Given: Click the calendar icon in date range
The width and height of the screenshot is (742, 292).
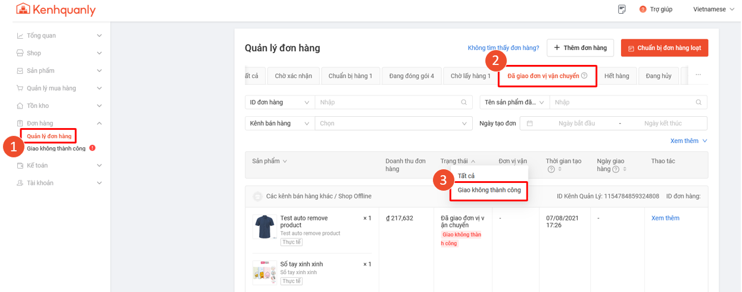Looking at the screenshot, I should [529, 123].
